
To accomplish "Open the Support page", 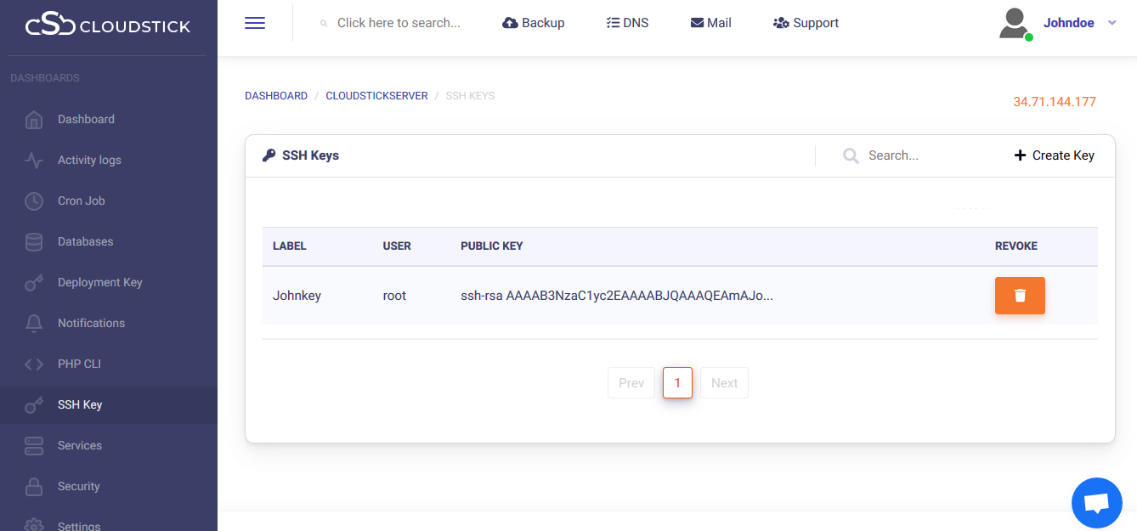I will pos(806,23).
